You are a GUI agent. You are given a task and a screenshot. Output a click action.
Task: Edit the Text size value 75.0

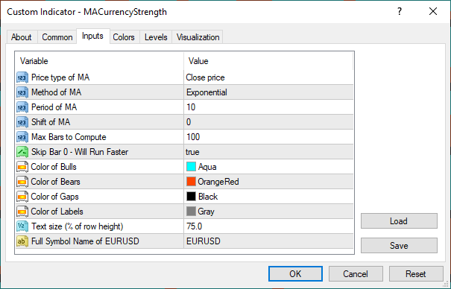pos(268,226)
